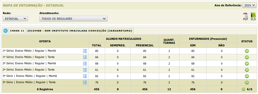Click total value 84 for 1ª Série Tarde
The width and height of the screenshot is (258, 94).
pos(97,57)
